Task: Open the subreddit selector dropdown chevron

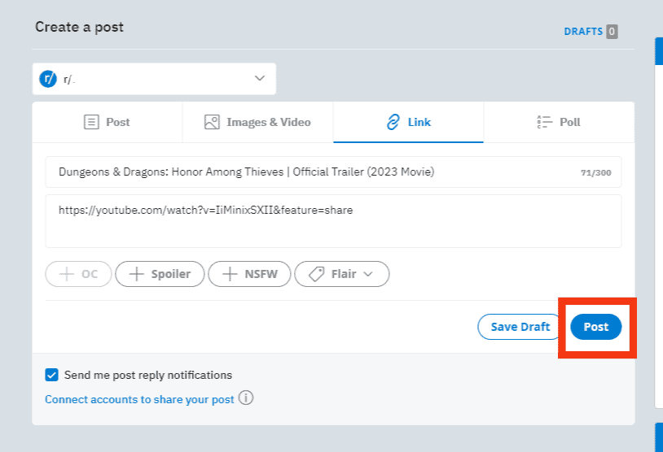Action: point(260,79)
